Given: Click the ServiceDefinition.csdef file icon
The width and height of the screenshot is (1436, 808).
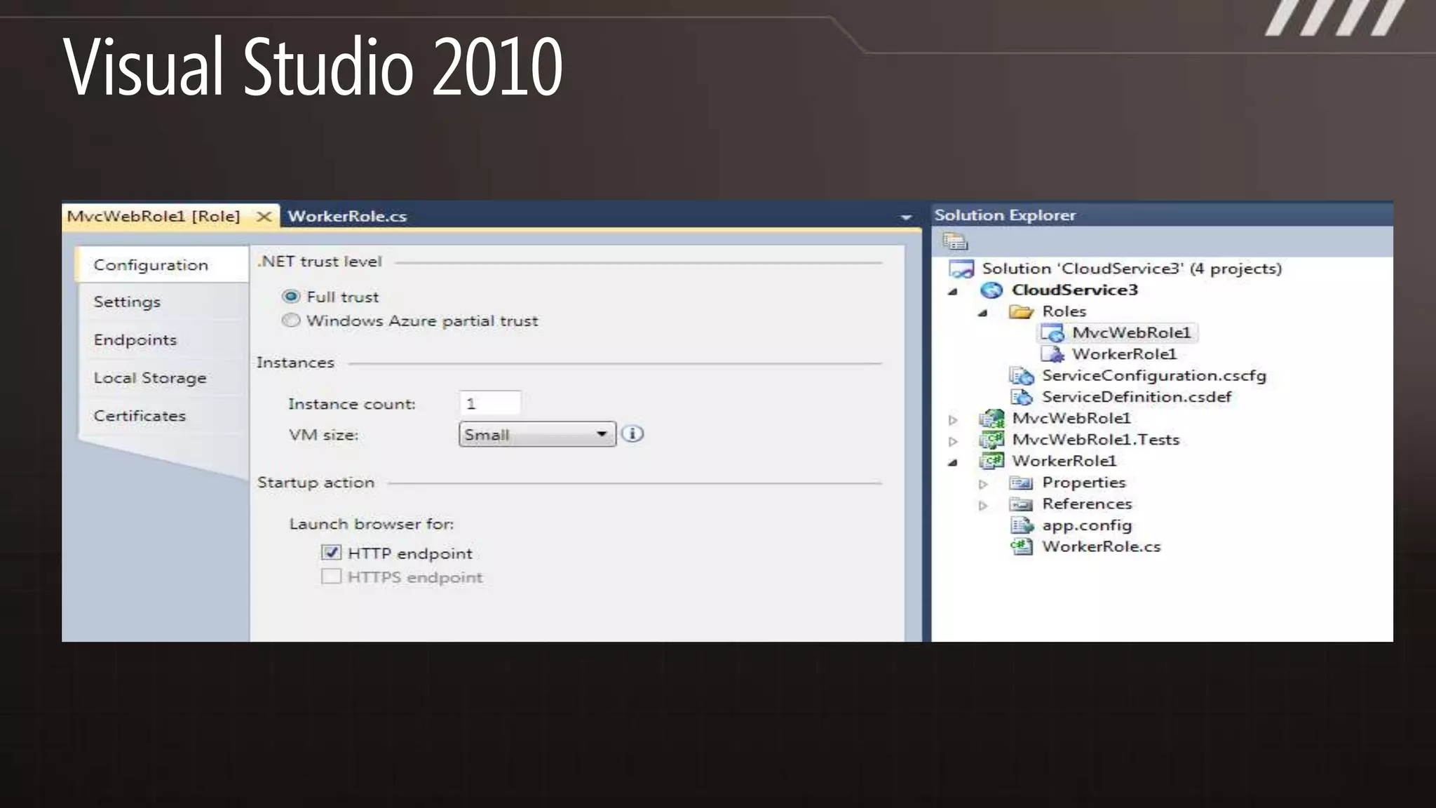Looking at the screenshot, I should click(1022, 397).
